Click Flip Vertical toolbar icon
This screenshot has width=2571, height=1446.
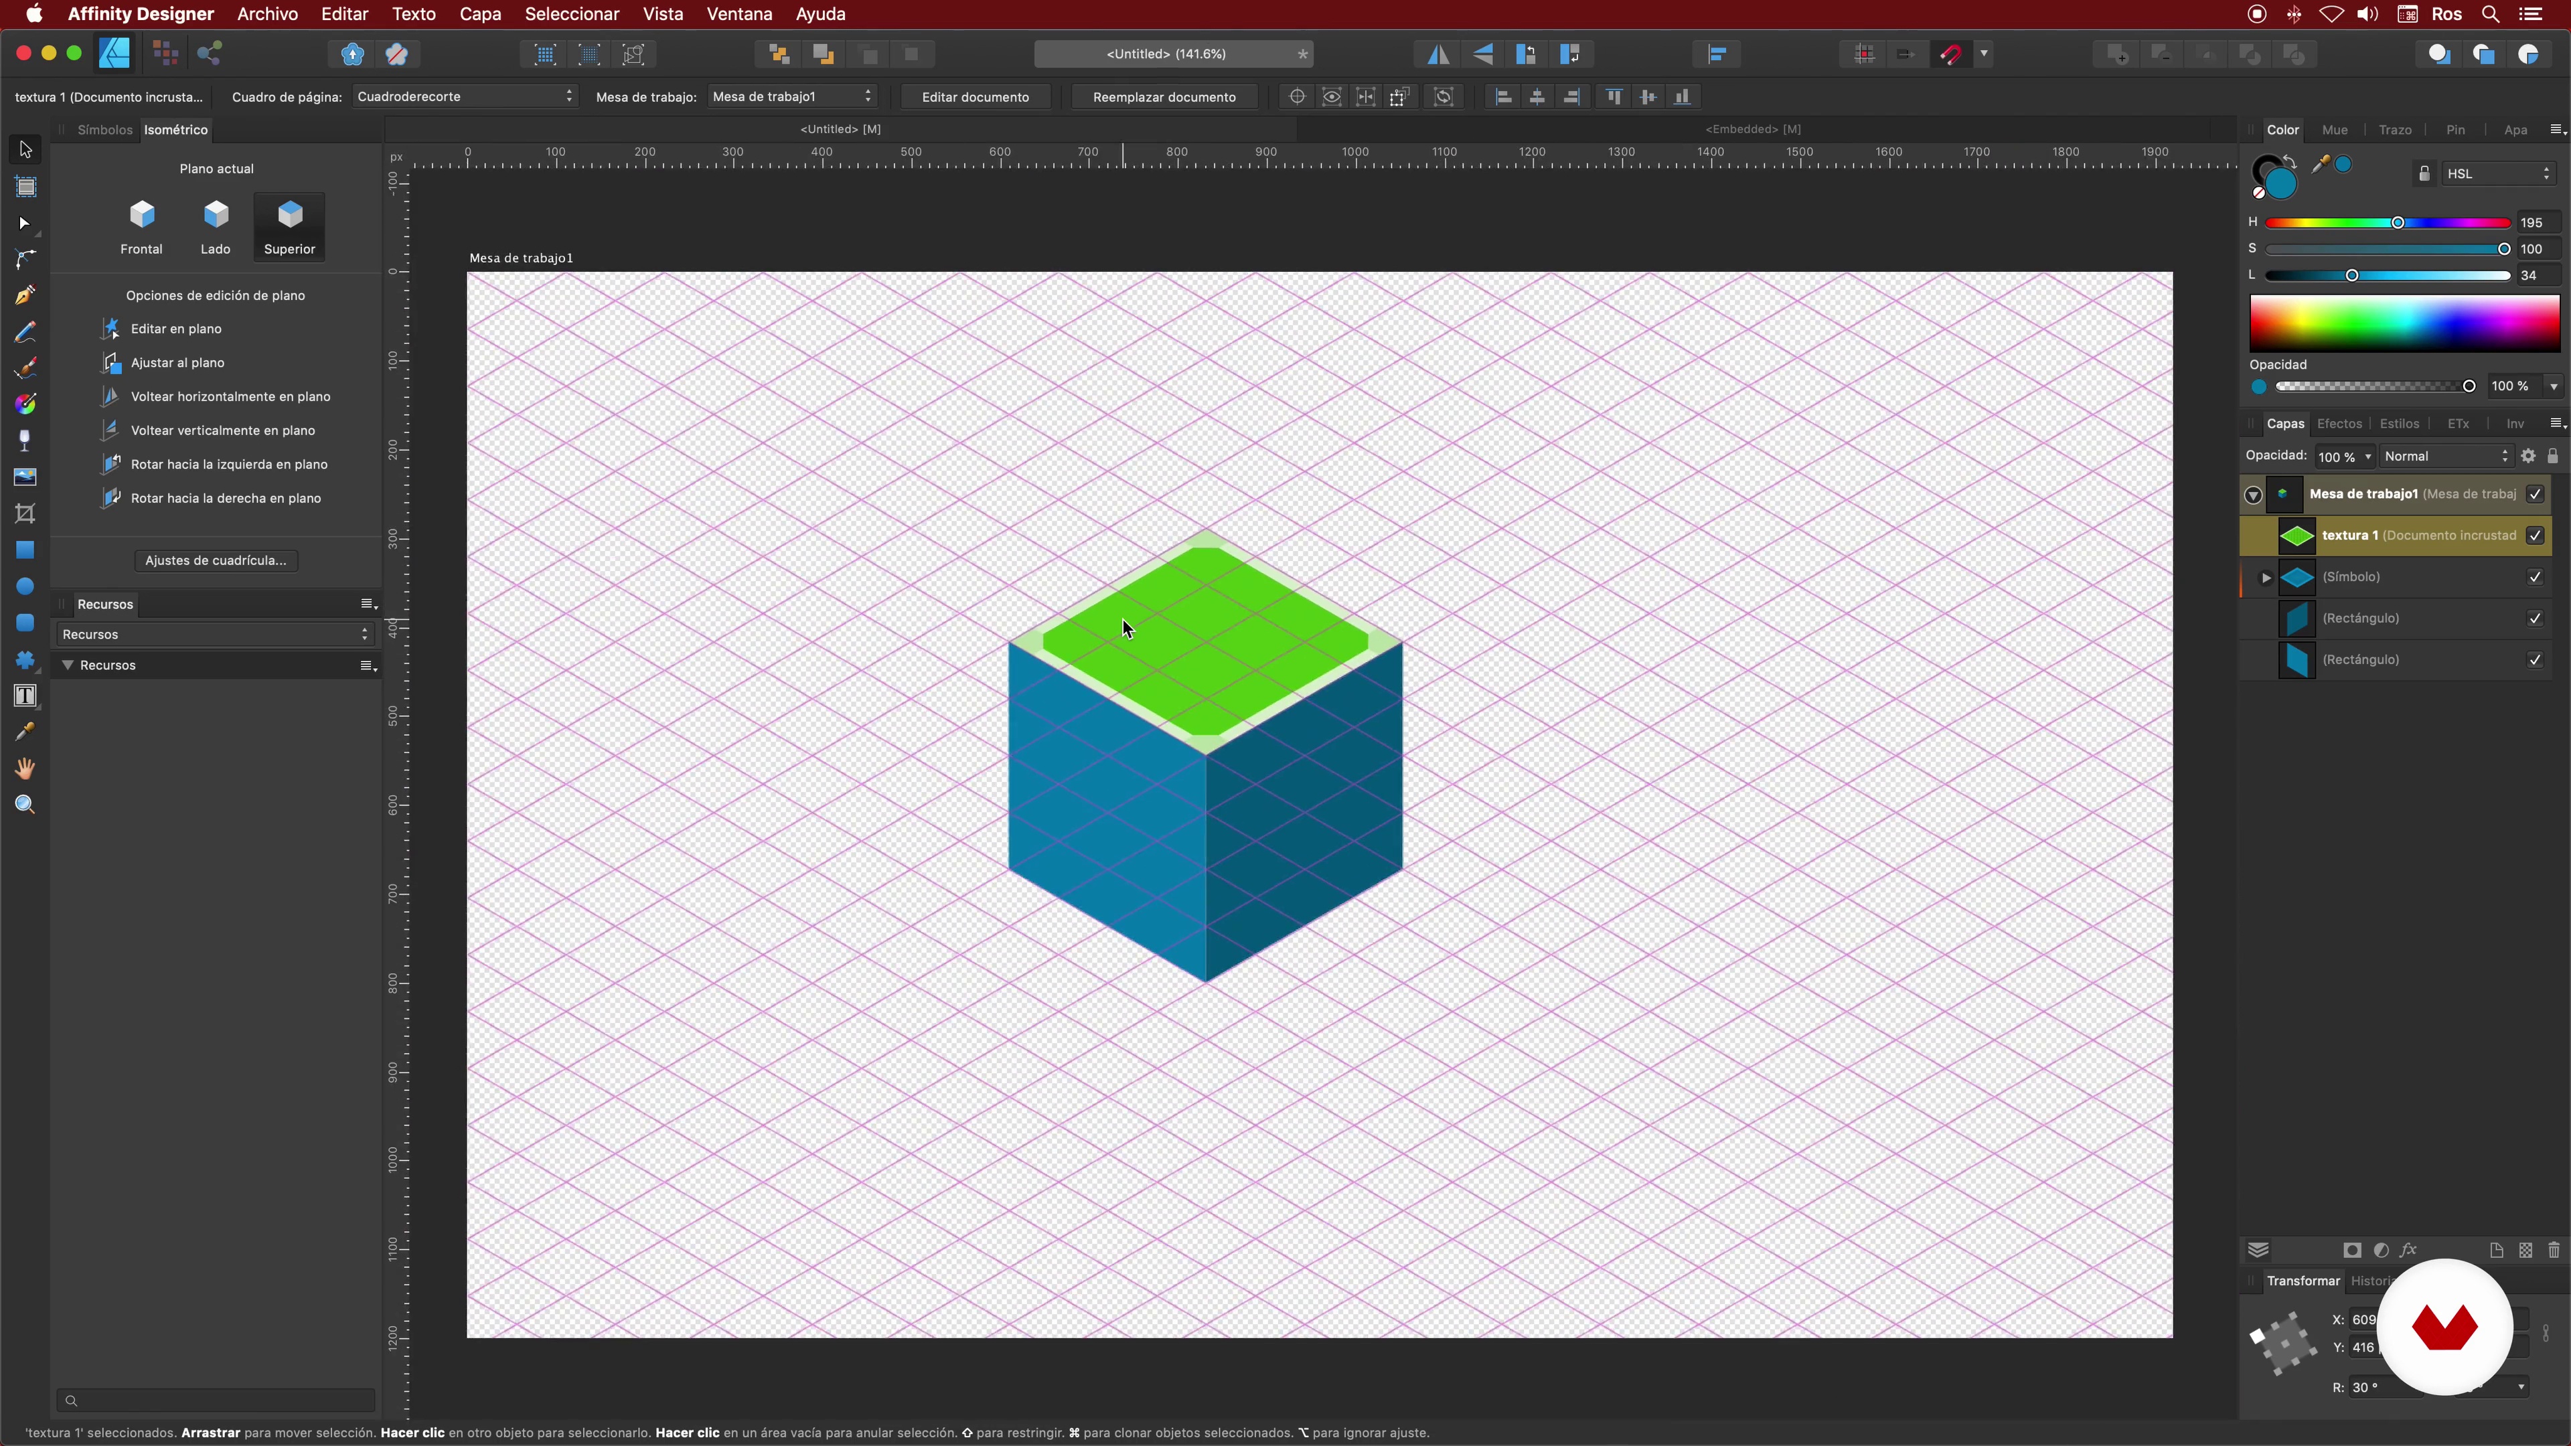coord(1483,54)
